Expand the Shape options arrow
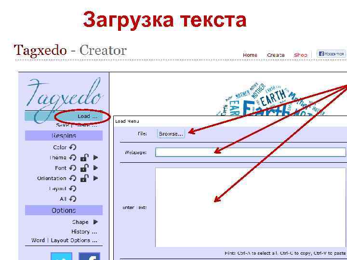This screenshot has height=260, width=347. coord(95,222)
